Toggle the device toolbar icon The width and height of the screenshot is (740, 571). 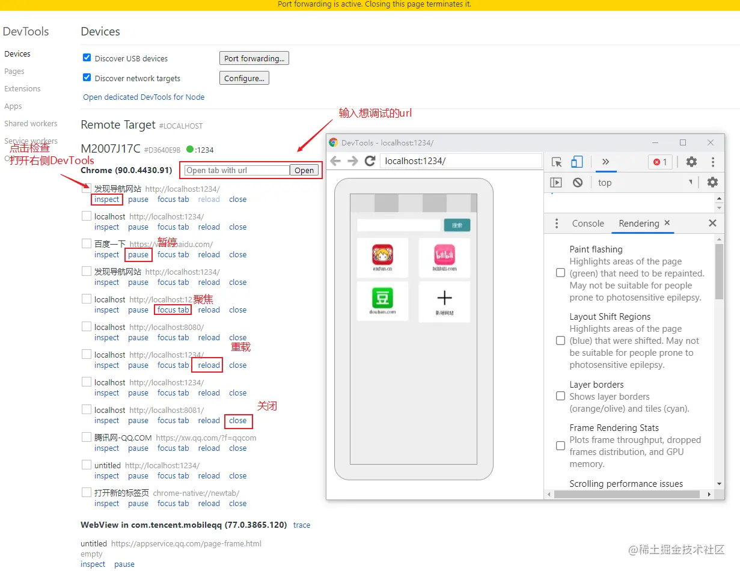[x=576, y=162]
